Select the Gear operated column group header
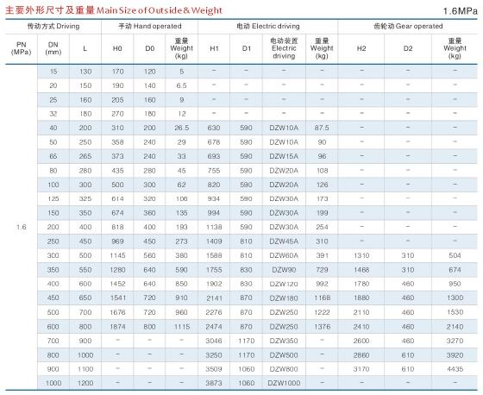483x395 pixels. click(408, 26)
